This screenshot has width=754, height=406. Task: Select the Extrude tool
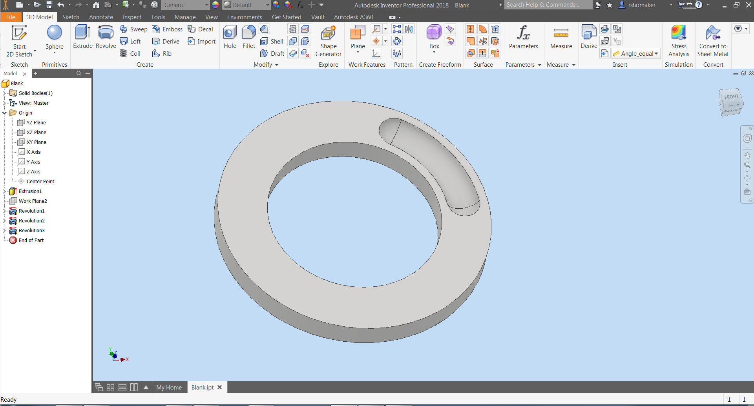tap(83, 37)
